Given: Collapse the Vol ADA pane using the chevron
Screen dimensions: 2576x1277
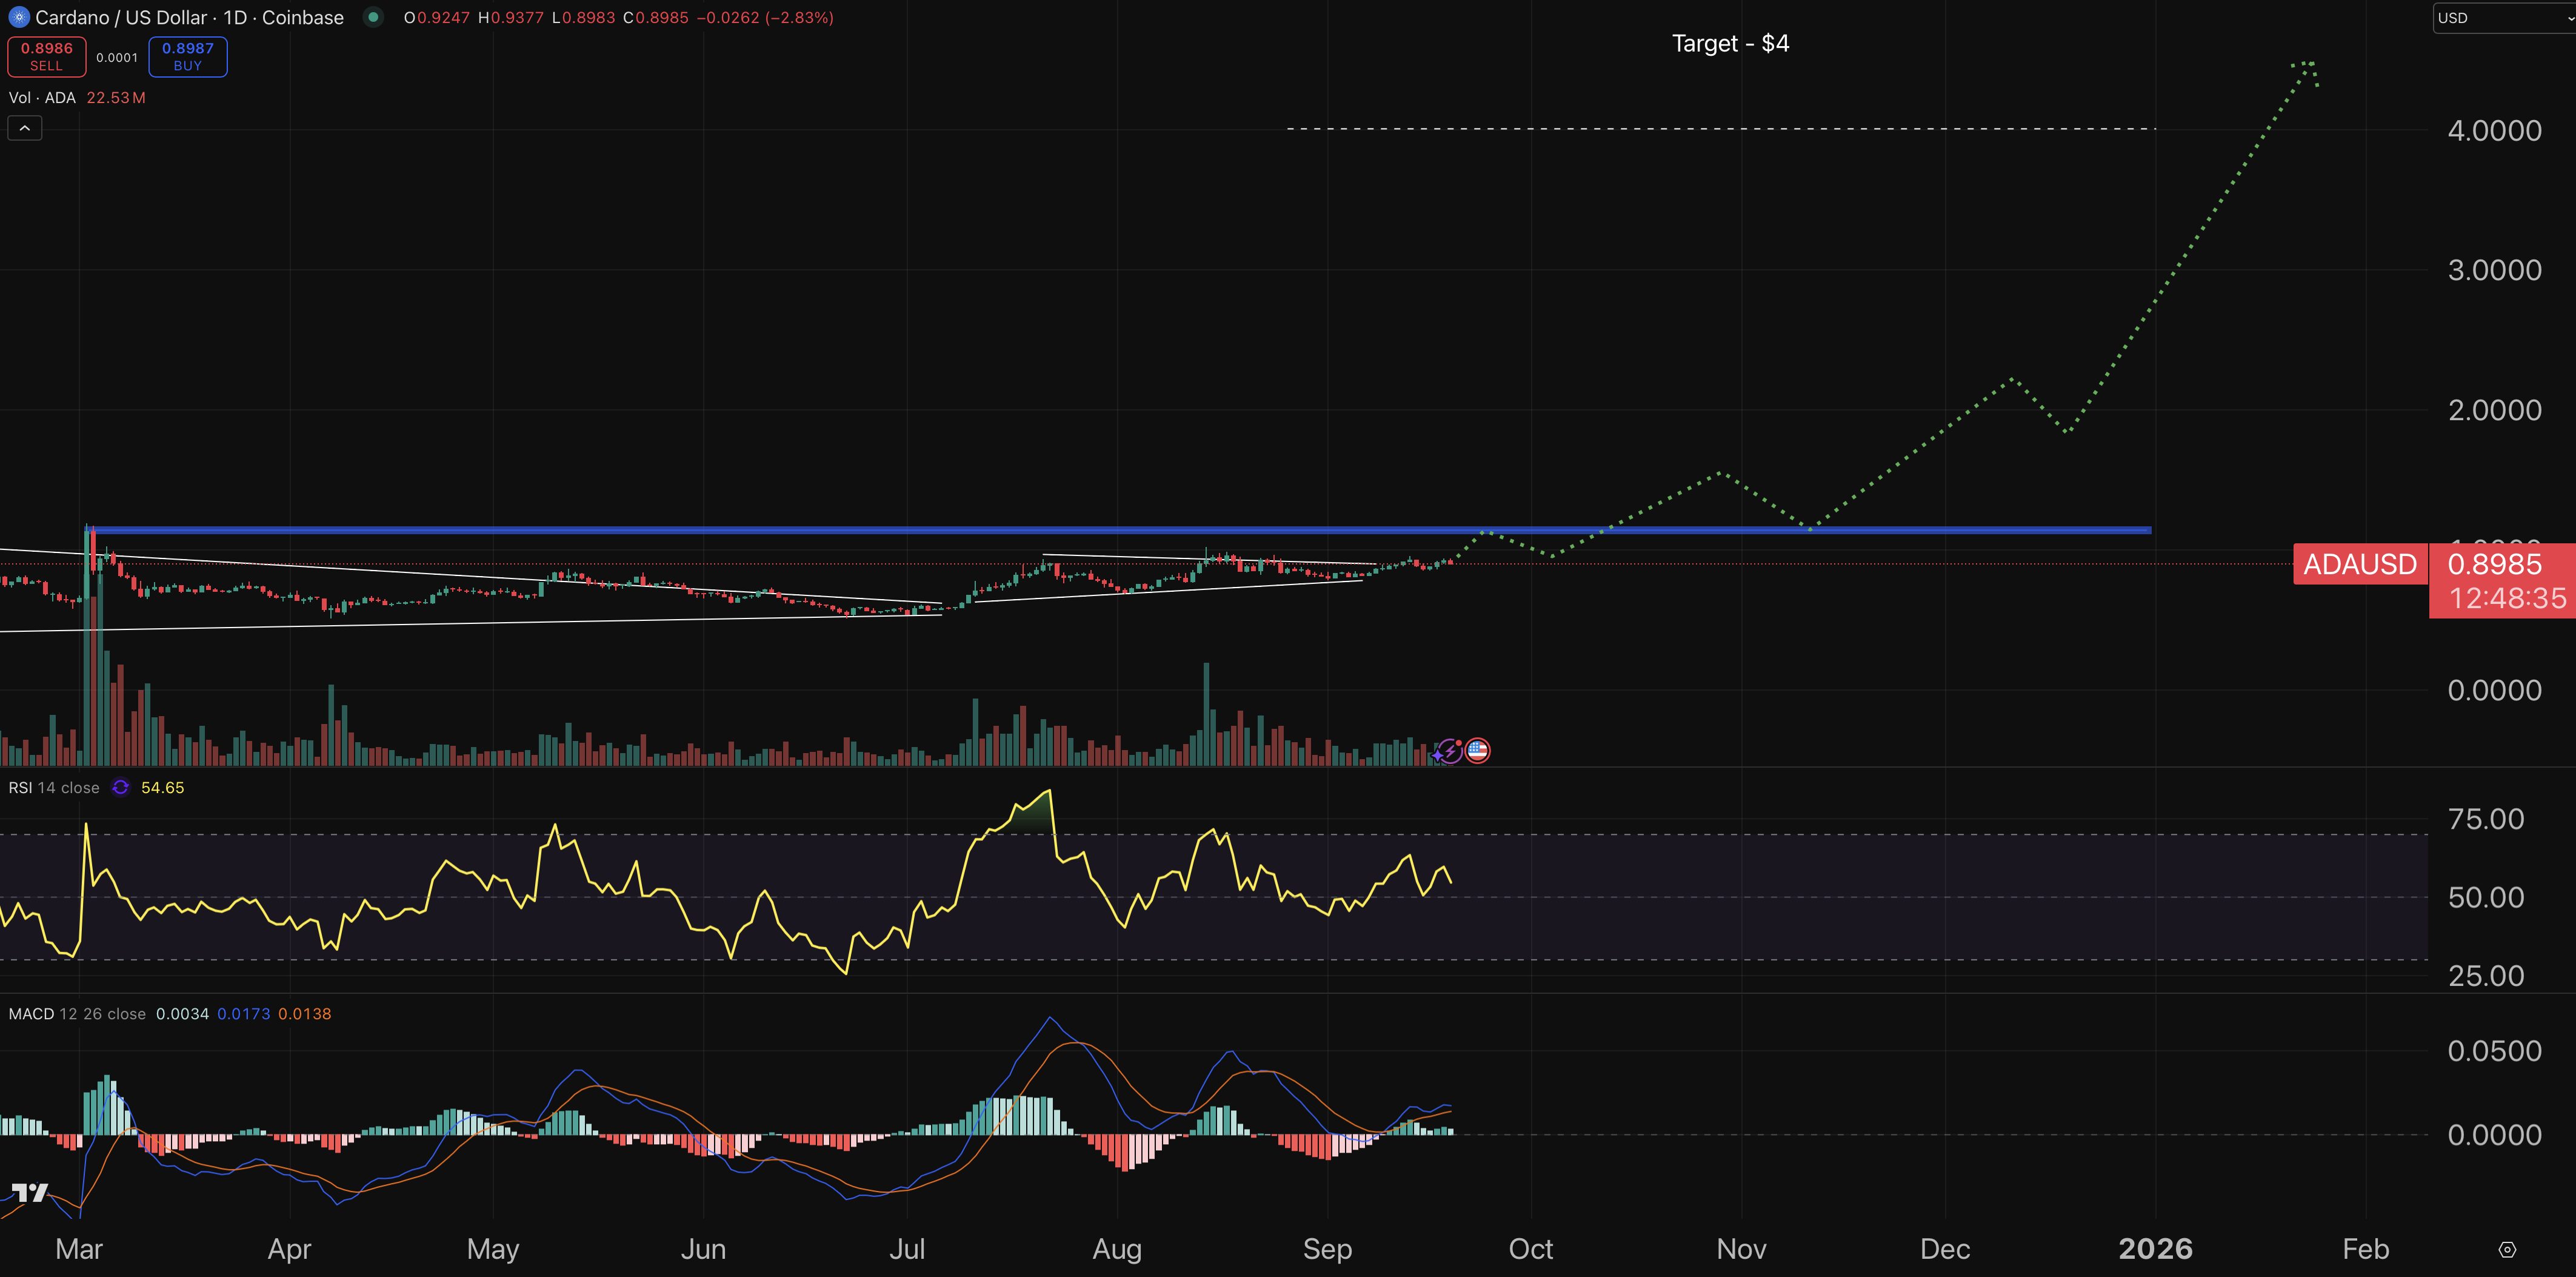Looking at the screenshot, I should [24, 127].
